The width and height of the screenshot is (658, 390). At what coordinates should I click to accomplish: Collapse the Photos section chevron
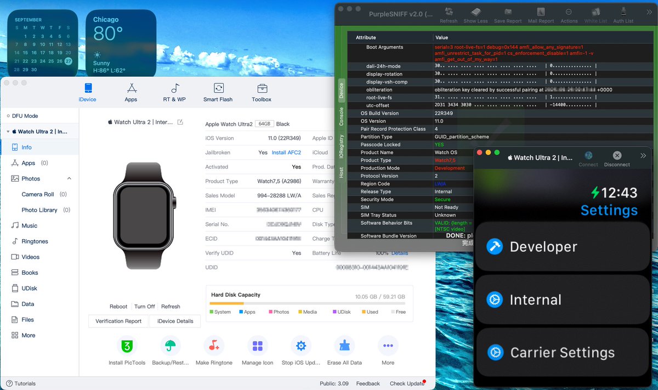[69, 178]
